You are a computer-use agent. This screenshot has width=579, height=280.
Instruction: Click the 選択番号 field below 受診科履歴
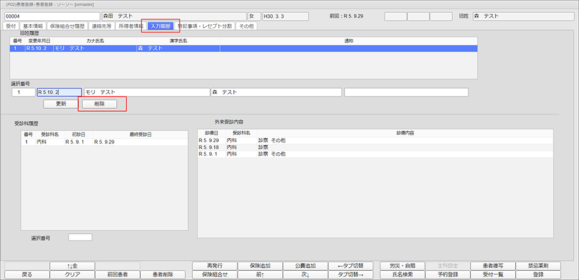click(x=80, y=237)
